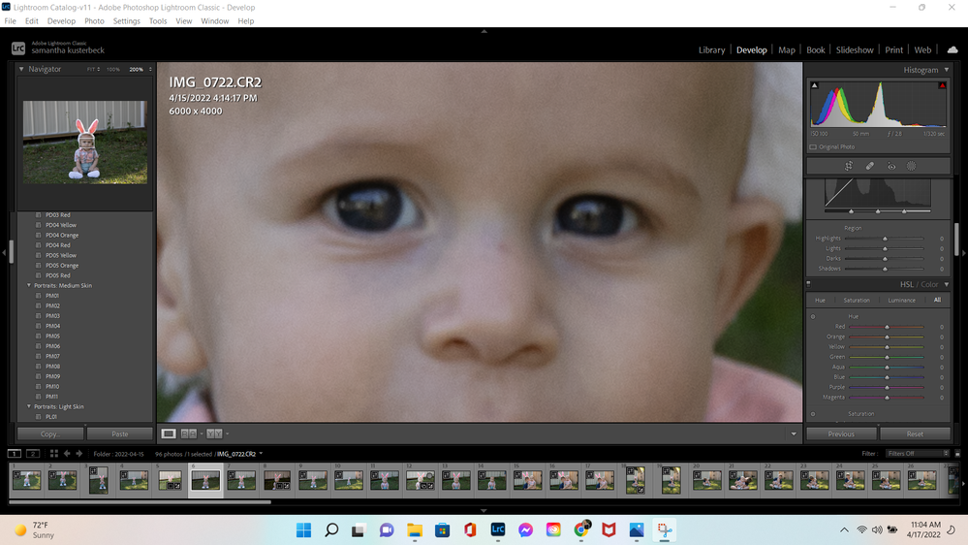Open the Develop menu
The height and width of the screenshot is (545, 968).
[61, 21]
